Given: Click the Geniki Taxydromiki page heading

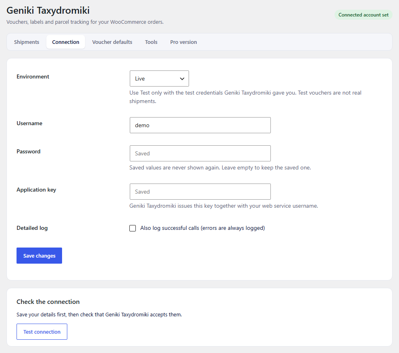Looking at the screenshot, I should 48,10.
